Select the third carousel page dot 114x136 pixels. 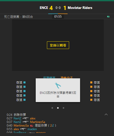click(x=64, y=108)
